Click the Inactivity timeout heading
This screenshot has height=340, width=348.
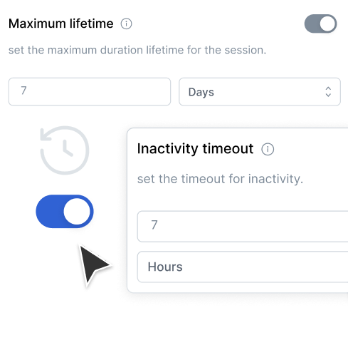(x=195, y=149)
